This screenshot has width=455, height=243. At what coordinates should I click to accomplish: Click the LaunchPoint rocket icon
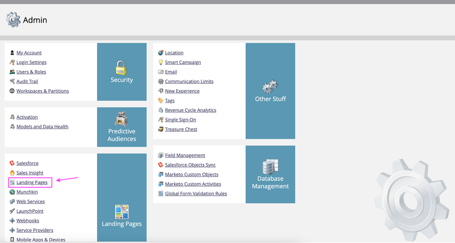pyautogui.click(x=12, y=211)
